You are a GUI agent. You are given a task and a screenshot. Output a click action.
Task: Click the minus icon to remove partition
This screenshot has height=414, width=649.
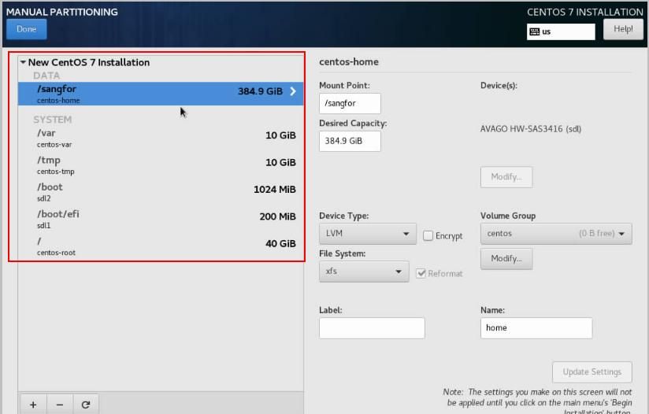point(59,405)
